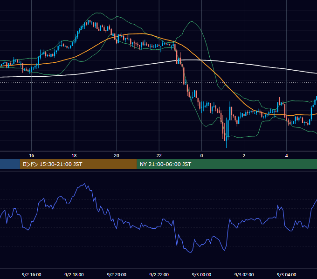Click the blue session bar before ロンドン
Image resolution: width=317 pixels, height=279 pixels.
pyautogui.click(x=10, y=164)
